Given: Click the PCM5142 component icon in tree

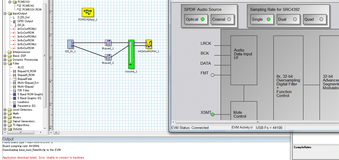Looking at the screenshot, I should (x=19, y=5).
